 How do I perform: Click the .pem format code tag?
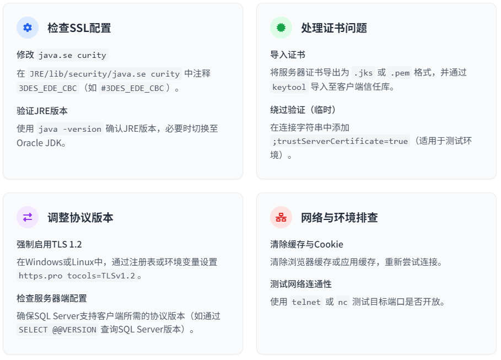(x=400, y=73)
